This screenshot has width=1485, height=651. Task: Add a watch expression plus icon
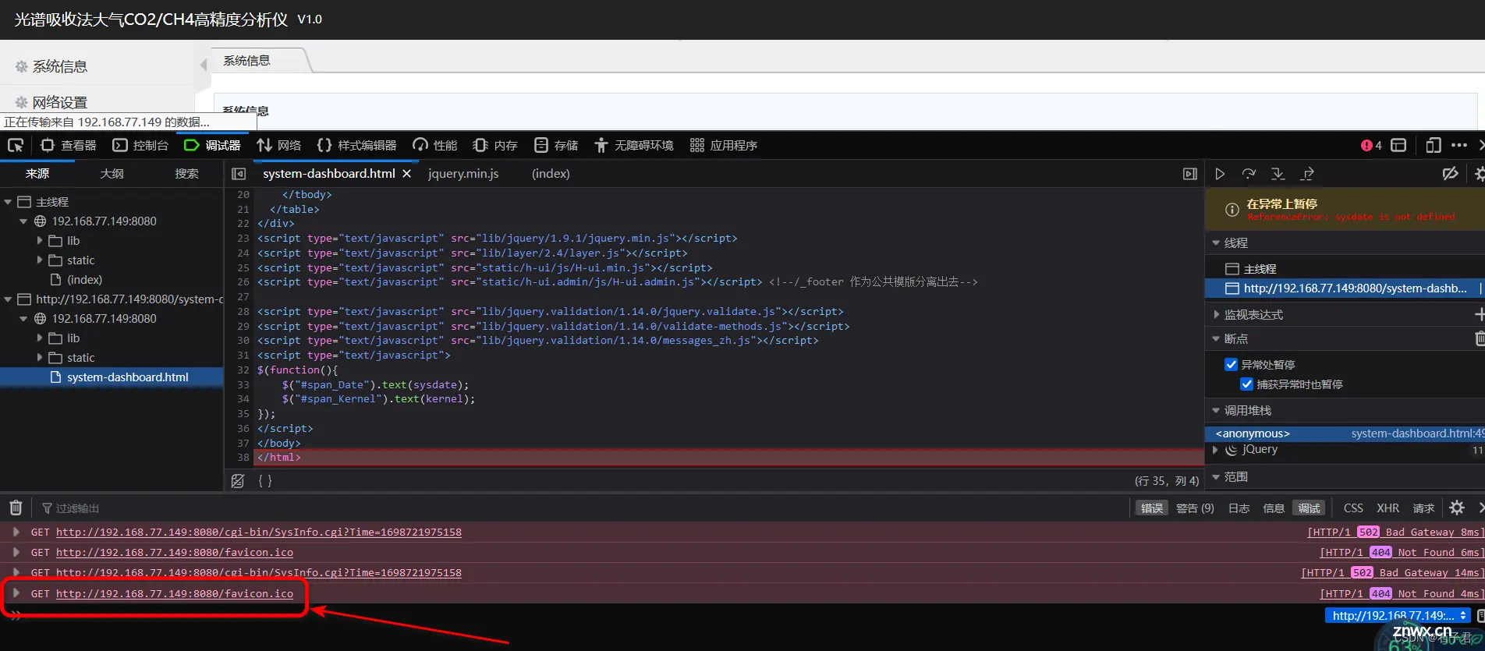1479,314
